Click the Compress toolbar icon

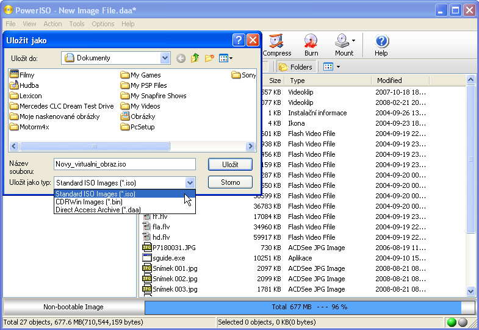[x=277, y=43]
